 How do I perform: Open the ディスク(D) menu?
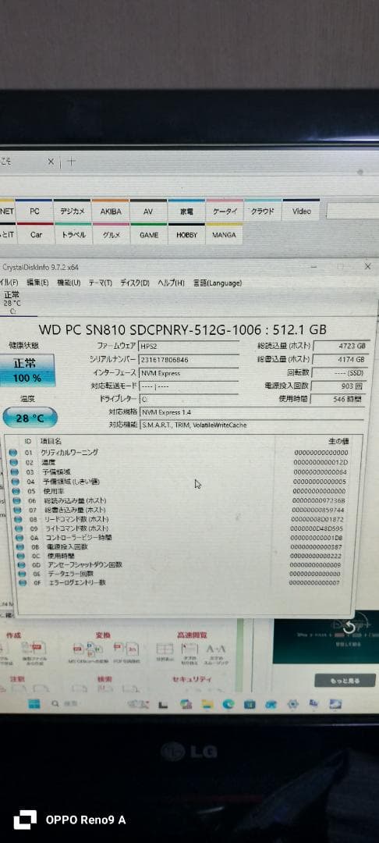[135, 283]
